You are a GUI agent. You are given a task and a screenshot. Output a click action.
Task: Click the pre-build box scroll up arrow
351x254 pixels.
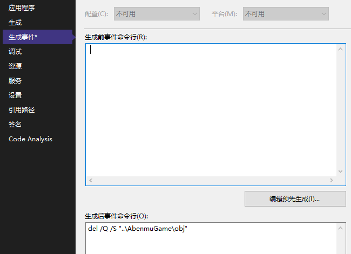click(341, 49)
